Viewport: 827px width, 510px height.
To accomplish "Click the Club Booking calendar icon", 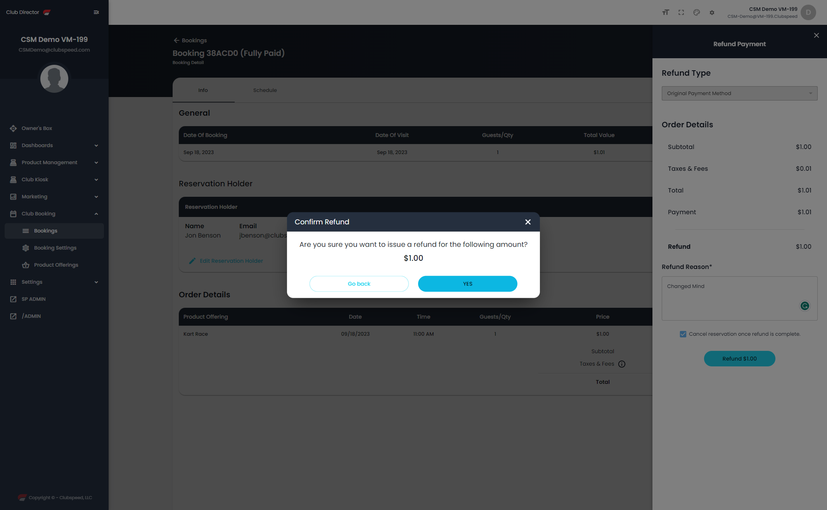I will coord(13,213).
